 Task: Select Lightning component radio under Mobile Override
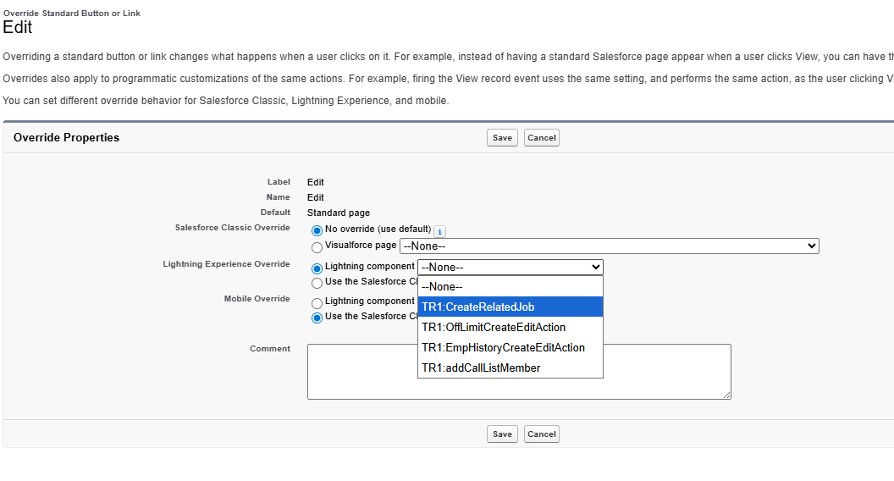(x=317, y=302)
